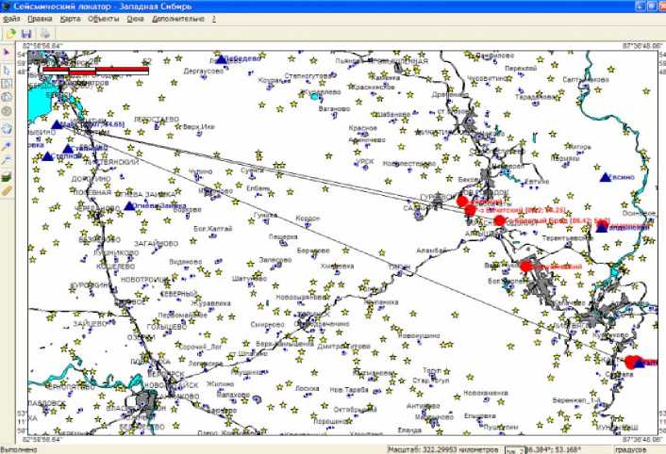This screenshot has width=666, height=454.
Task: Click the Еланда village label
Action: point(409,430)
